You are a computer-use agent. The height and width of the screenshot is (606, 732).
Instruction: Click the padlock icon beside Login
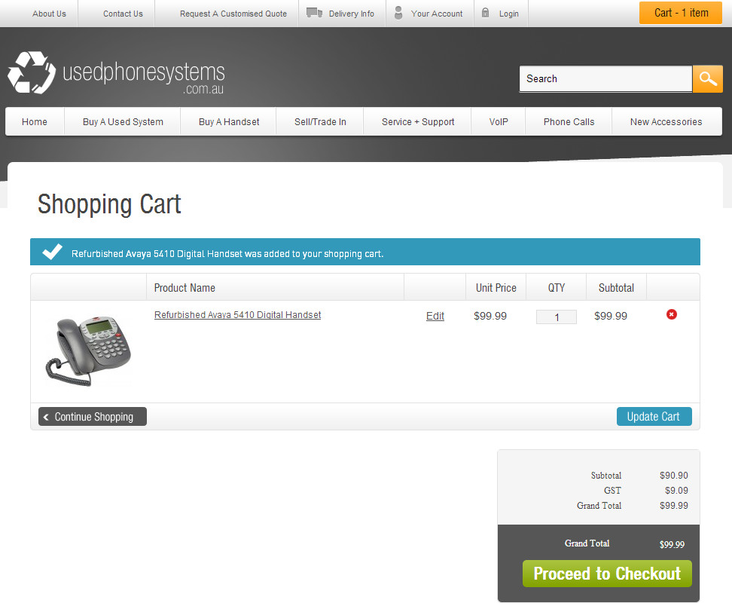pos(486,13)
